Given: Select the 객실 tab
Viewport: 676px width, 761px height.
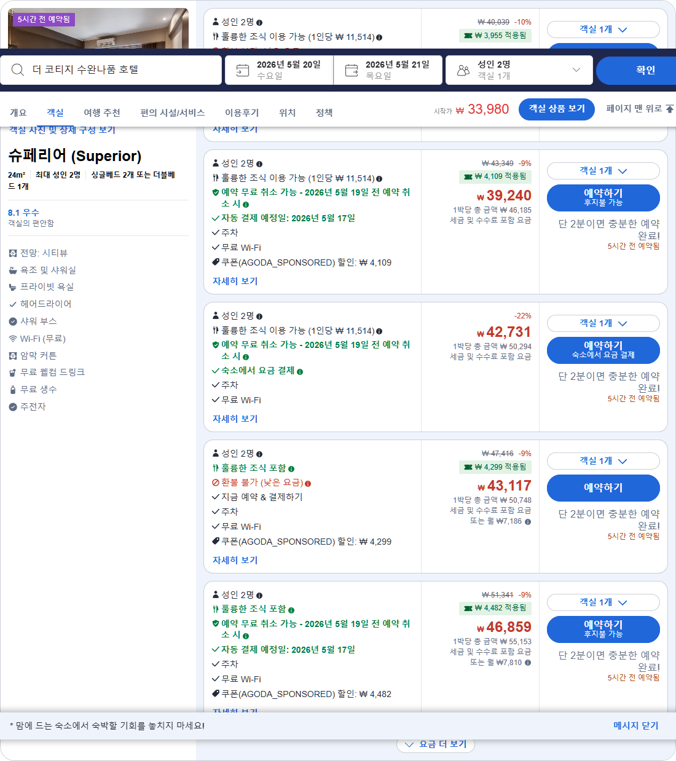Looking at the screenshot, I should pos(55,112).
